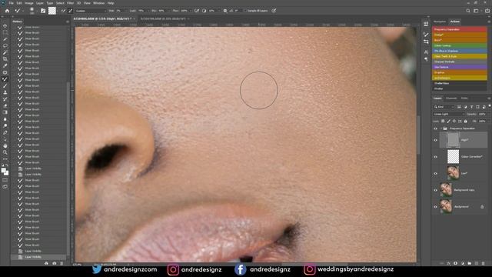Open the Paragraph panel icon
492x277 pixels.
pos(426,58)
